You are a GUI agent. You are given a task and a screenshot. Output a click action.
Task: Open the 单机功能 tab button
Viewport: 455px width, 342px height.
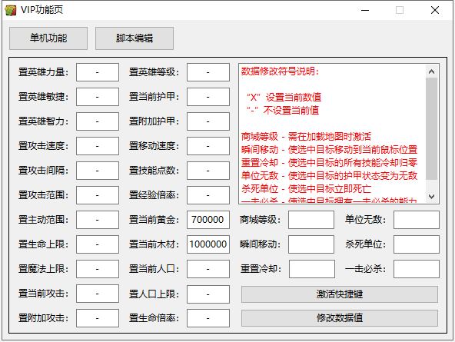48,38
